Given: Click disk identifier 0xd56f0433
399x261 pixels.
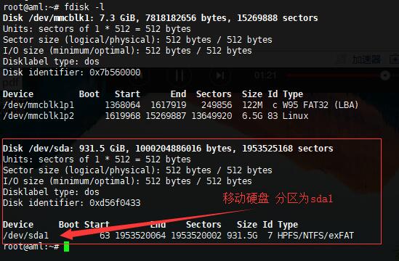Looking at the screenshot, I should [x=115, y=203].
